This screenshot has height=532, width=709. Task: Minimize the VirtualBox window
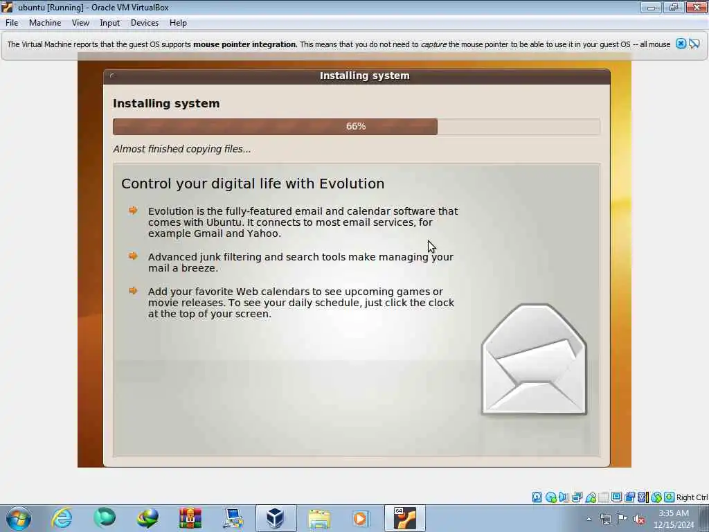[x=651, y=7]
